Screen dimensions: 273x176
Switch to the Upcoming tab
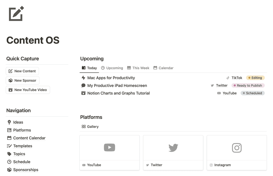112,68
